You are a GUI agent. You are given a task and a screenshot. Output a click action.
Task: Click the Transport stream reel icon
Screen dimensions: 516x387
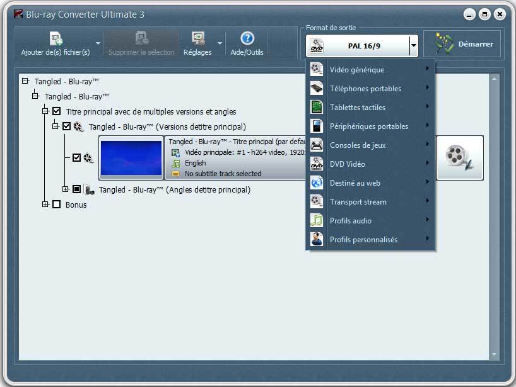pyautogui.click(x=317, y=201)
